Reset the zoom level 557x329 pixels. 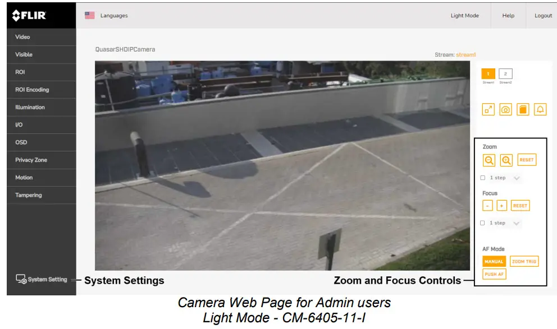(527, 160)
